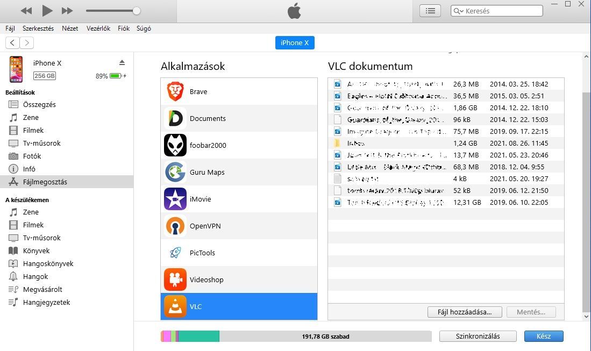Image resolution: width=591 pixels, height=351 pixels.
Task: Click the rewind playback button
Action: [x=26, y=11]
